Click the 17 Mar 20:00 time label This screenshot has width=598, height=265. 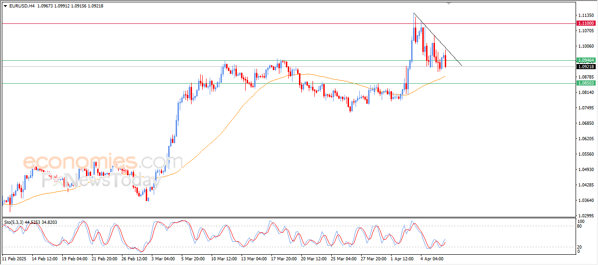[x=284, y=258]
